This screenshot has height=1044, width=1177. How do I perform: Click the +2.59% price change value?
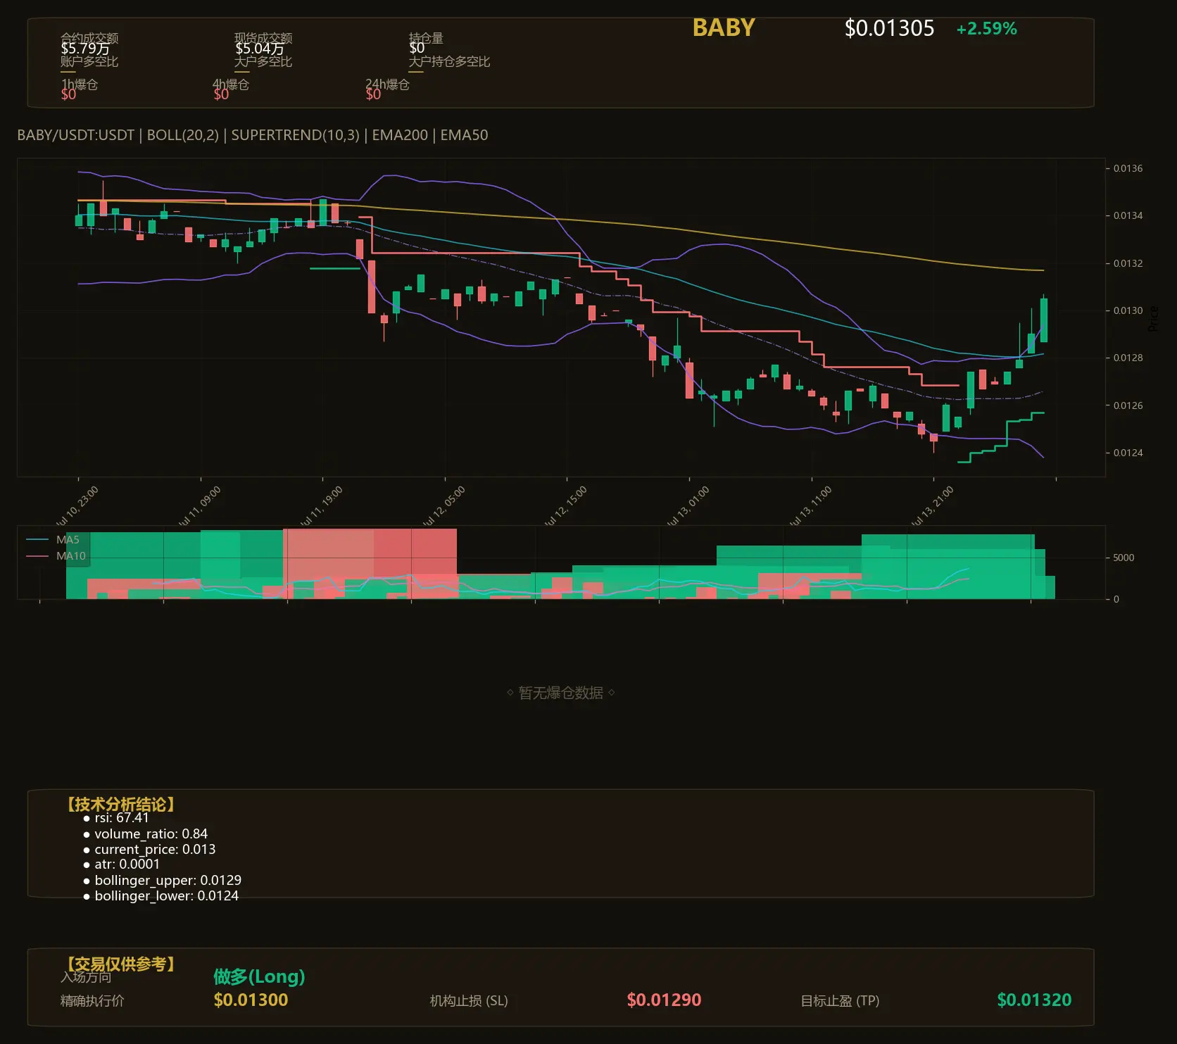point(986,29)
